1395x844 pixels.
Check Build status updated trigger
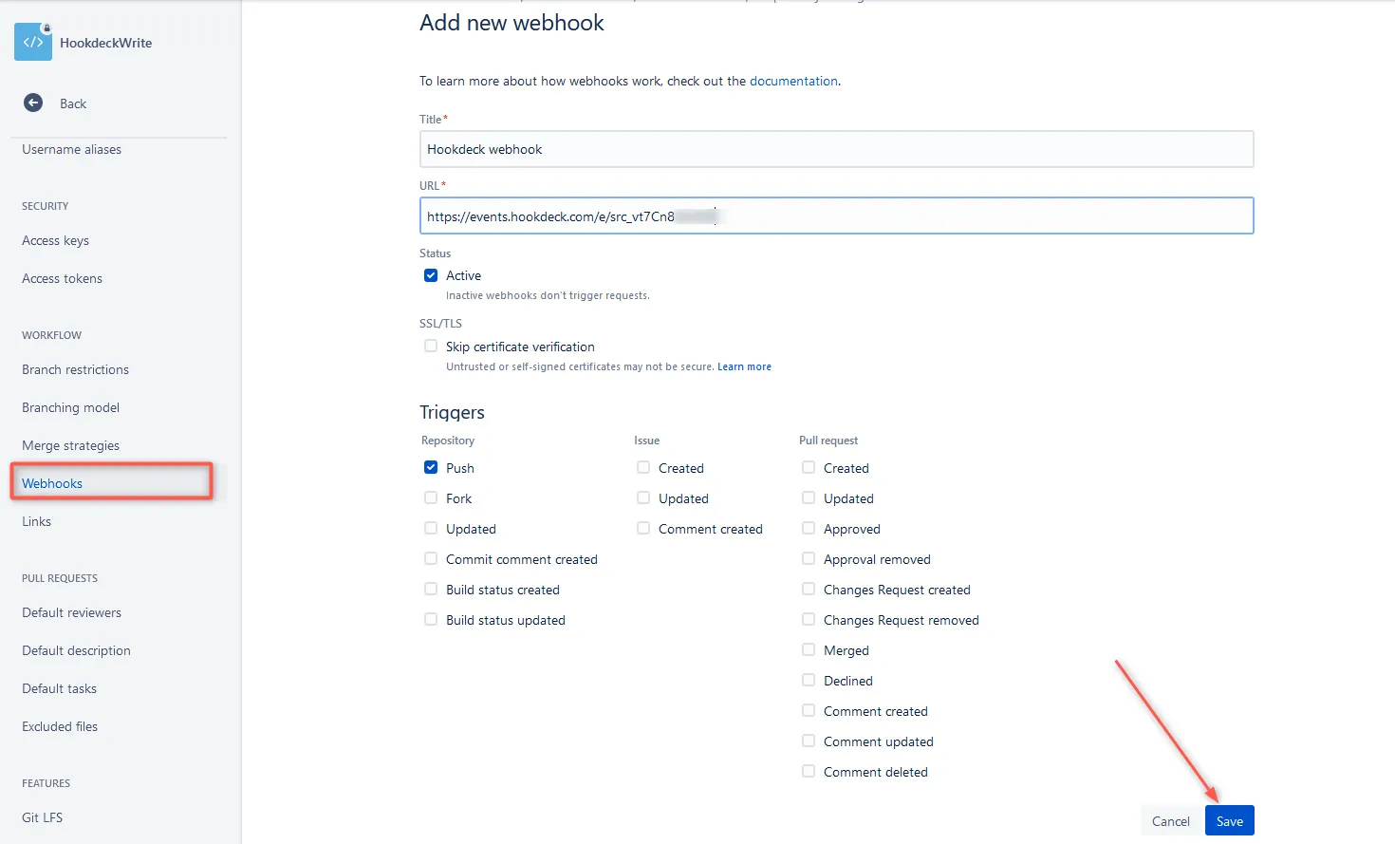(x=431, y=619)
